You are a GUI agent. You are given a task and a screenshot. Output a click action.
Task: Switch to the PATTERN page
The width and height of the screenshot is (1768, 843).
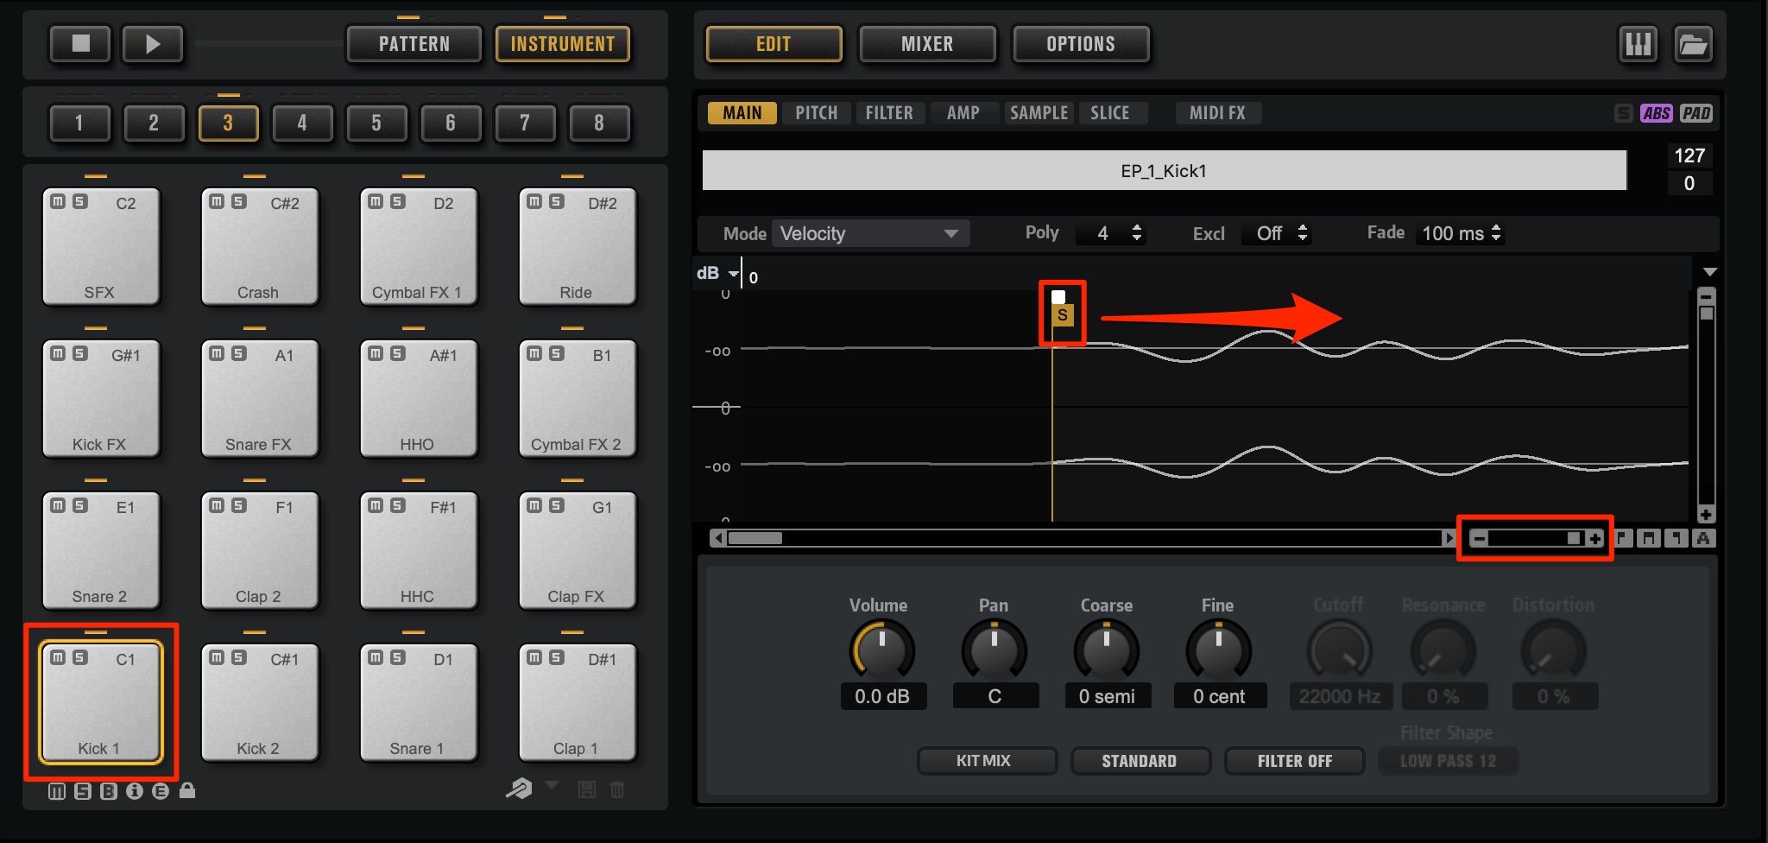click(x=414, y=44)
